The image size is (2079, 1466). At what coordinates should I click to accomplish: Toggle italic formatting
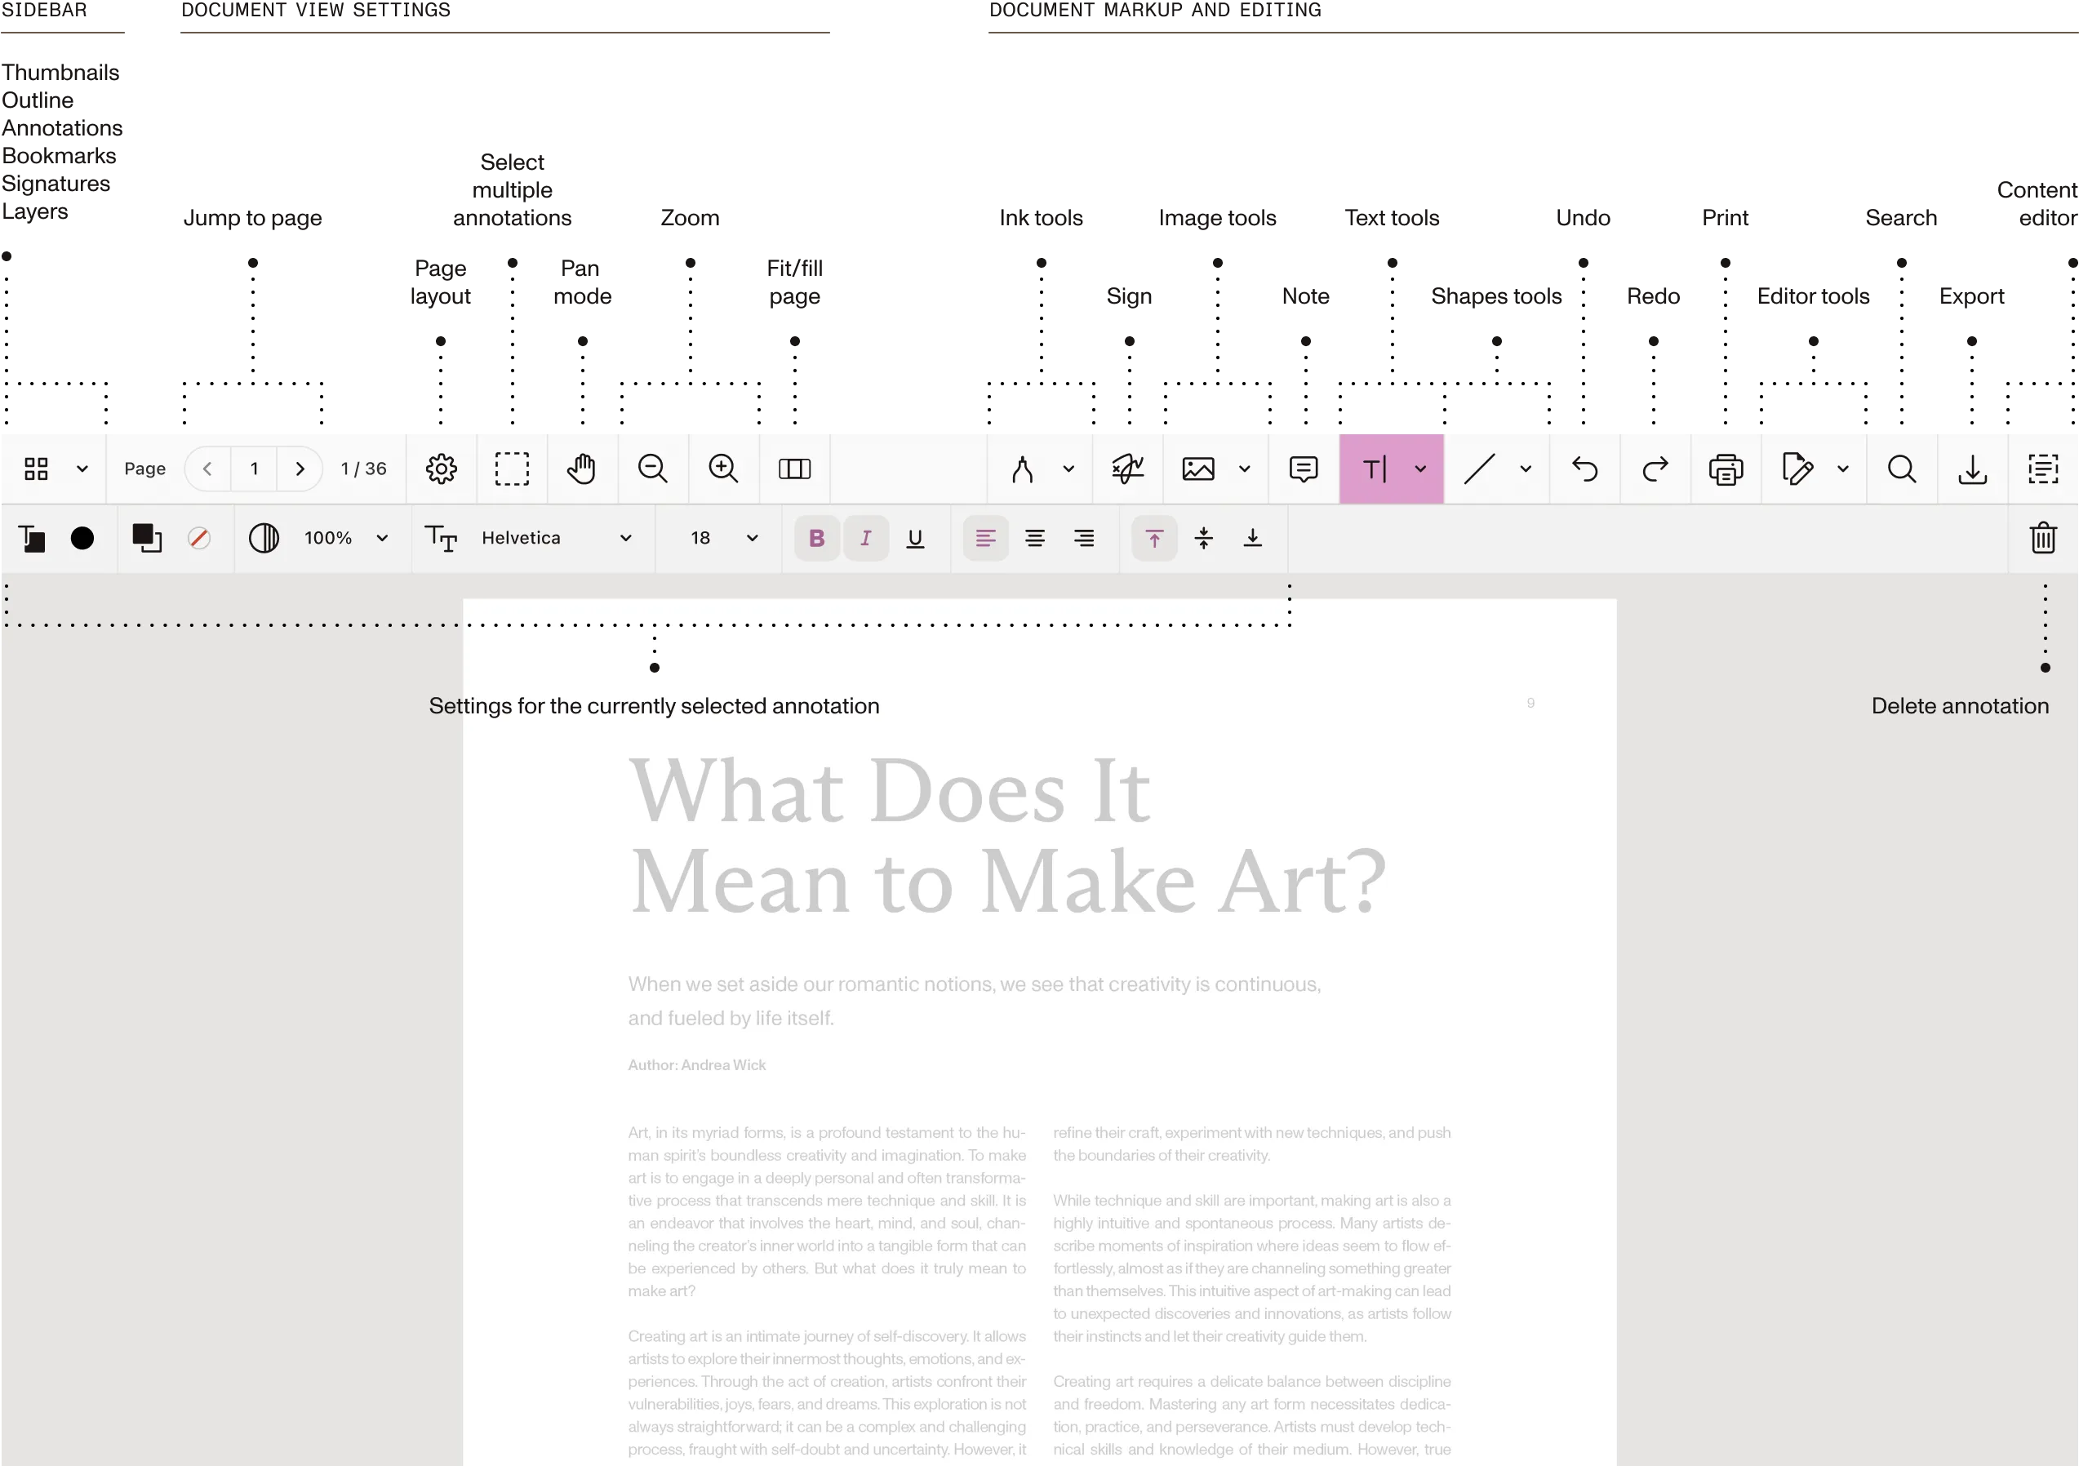(866, 538)
